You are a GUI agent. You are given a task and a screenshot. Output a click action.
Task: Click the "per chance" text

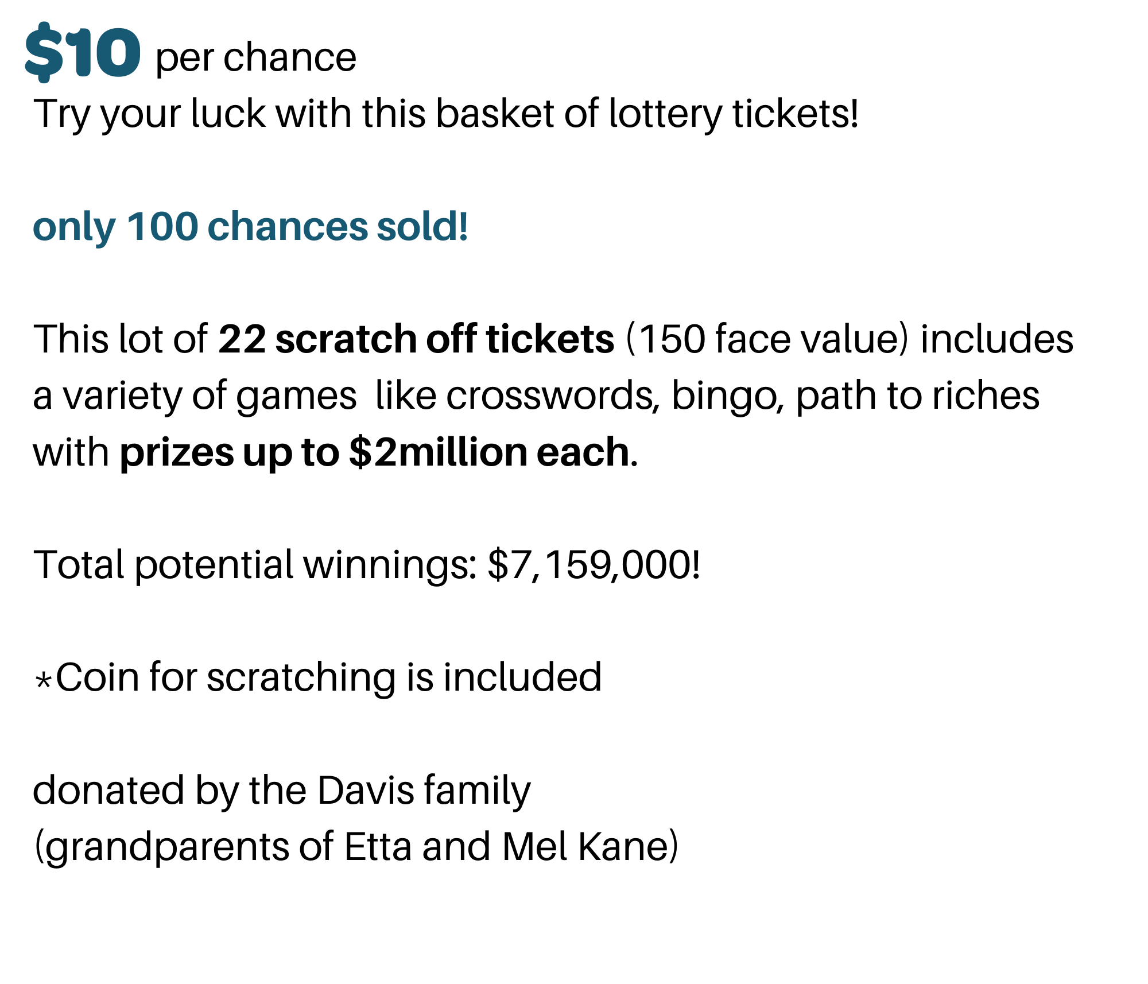coord(255,58)
